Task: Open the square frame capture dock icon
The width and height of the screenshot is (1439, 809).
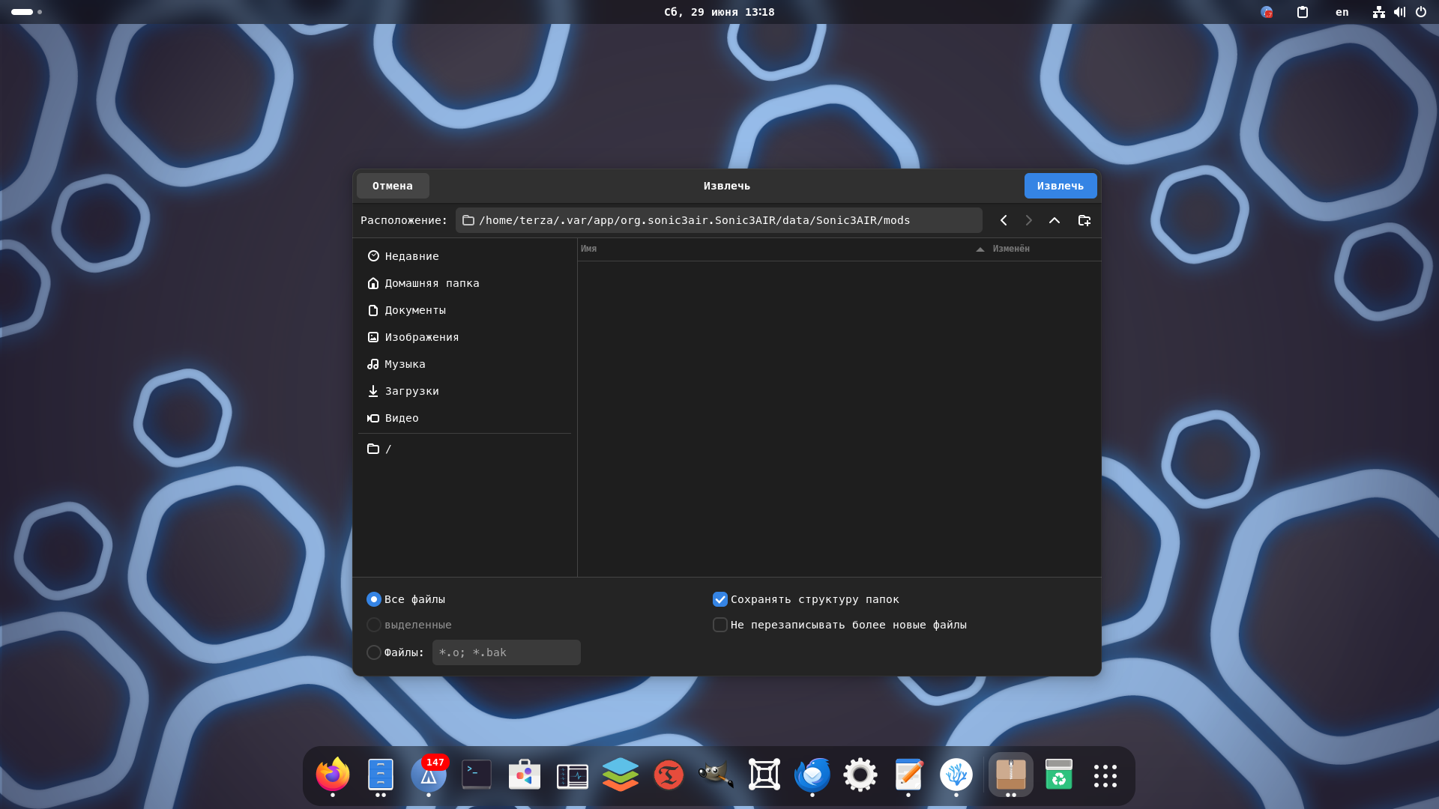Action: tap(764, 775)
